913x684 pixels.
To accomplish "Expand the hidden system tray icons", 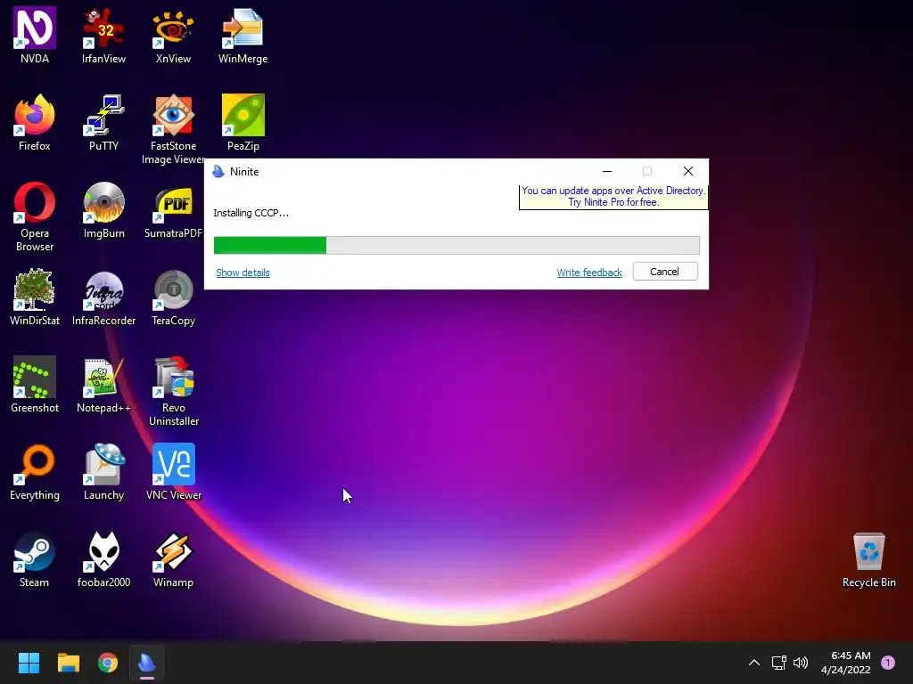I will (x=754, y=663).
